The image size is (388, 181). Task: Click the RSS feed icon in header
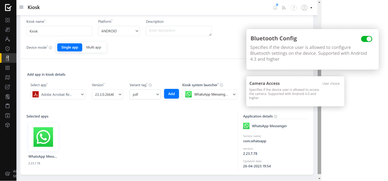coord(284,8)
